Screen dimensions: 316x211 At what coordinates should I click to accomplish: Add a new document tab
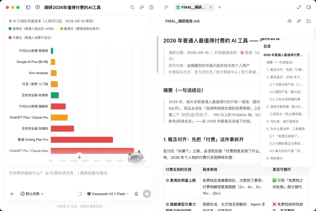(x=220, y=7)
